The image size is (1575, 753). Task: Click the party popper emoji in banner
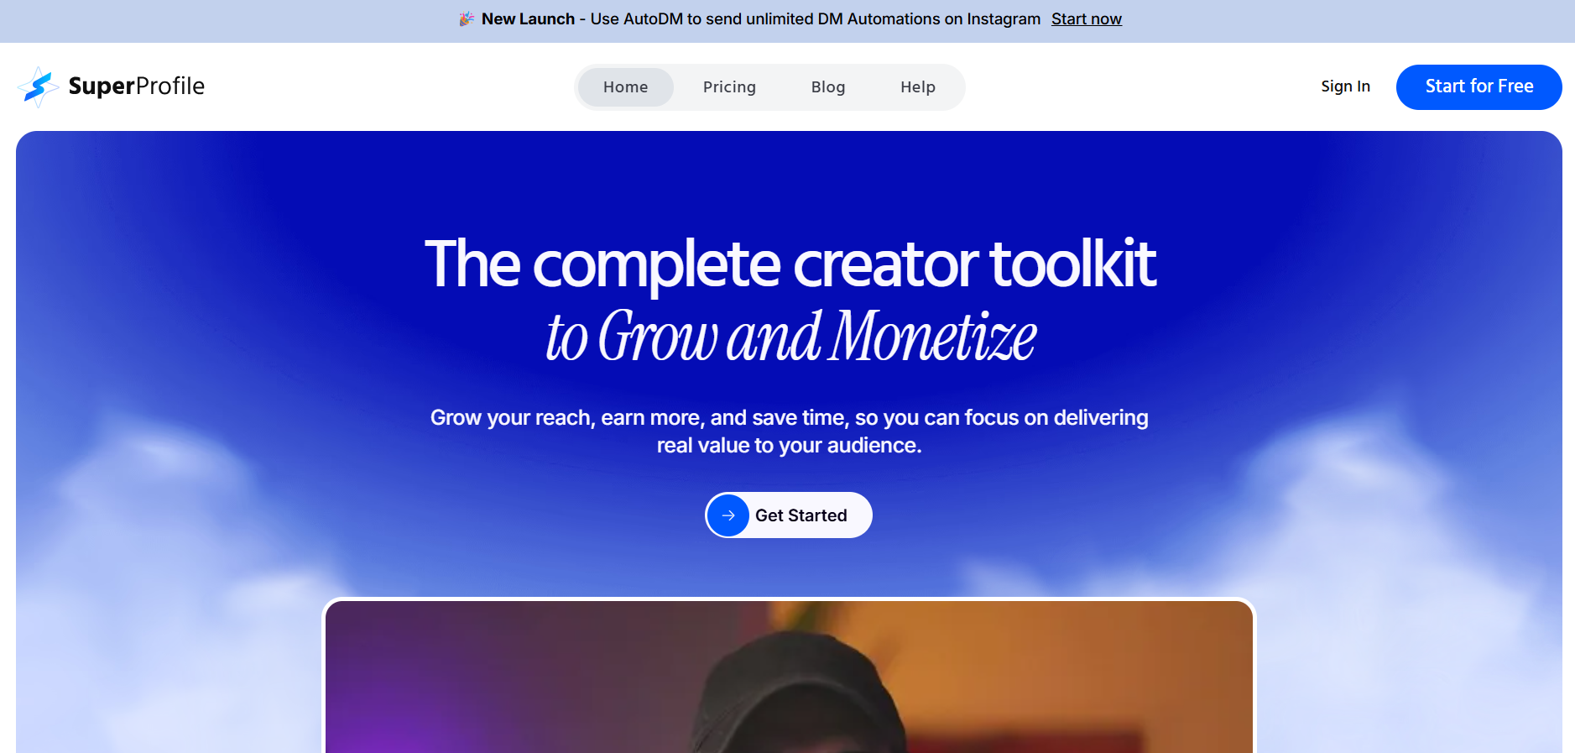click(467, 18)
